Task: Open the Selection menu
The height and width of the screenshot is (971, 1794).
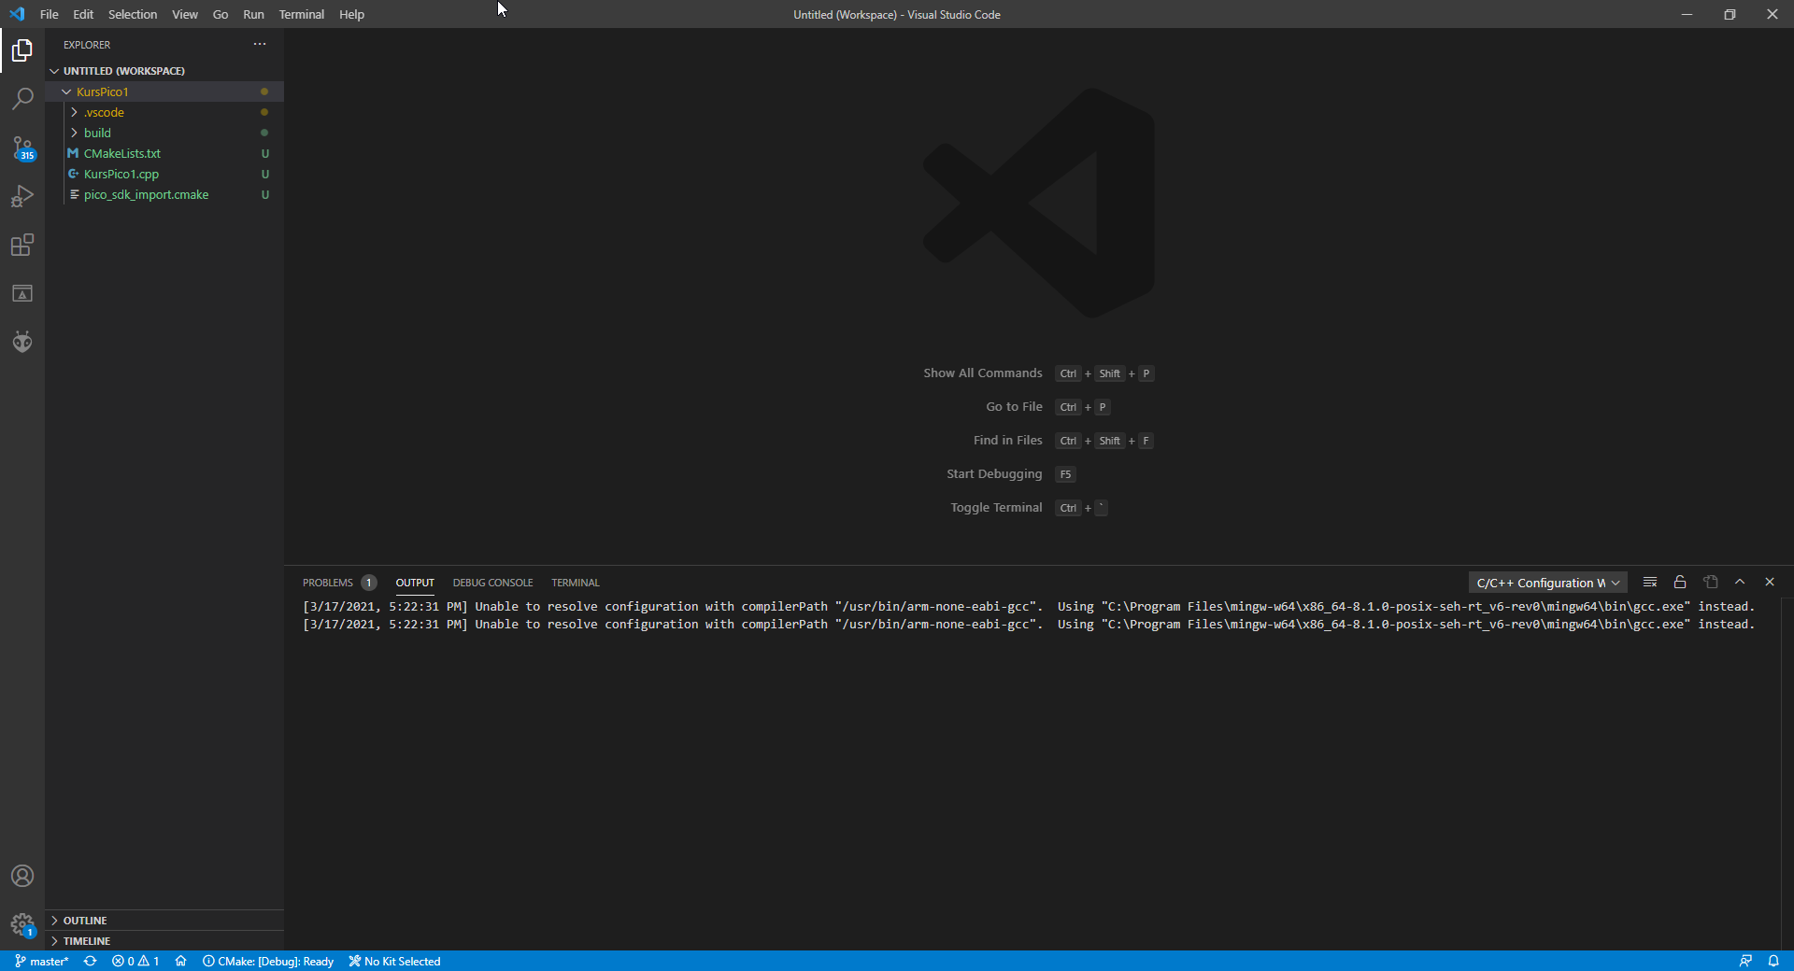Action: click(x=133, y=14)
